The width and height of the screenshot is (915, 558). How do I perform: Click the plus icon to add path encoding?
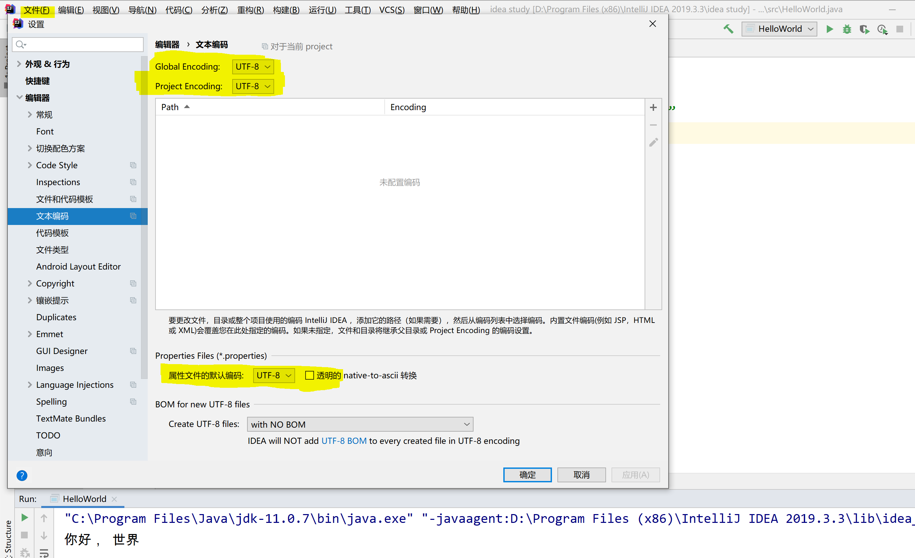[x=653, y=108]
